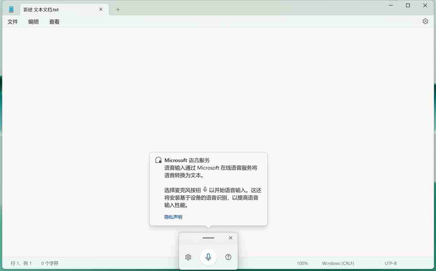Open the voice typing settings gear
Image resolution: width=436 pixels, height=271 pixels.
188,257
